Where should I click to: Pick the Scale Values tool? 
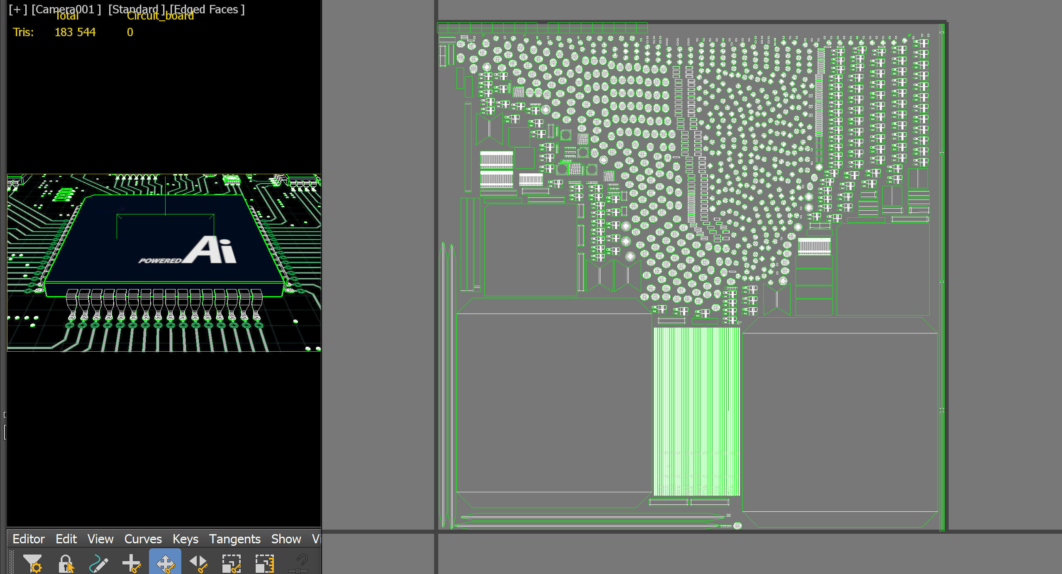tap(264, 563)
